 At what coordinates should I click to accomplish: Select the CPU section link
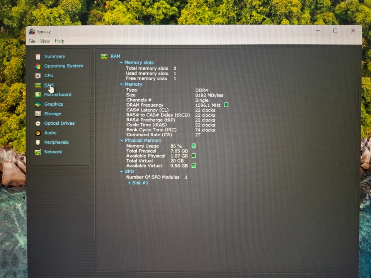point(49,76)
